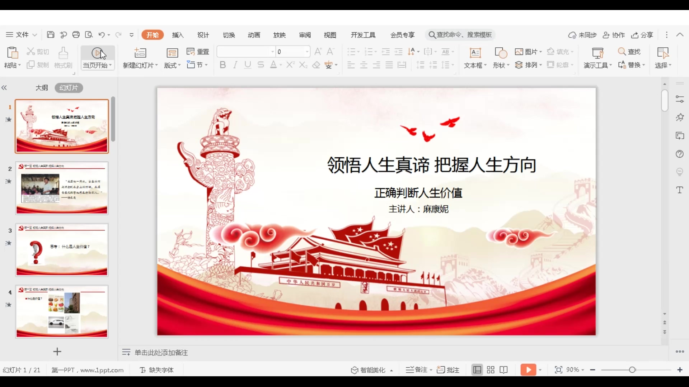689x387 pixels.
Task: Click the zoom slider handle
Action: pos(632,370)
